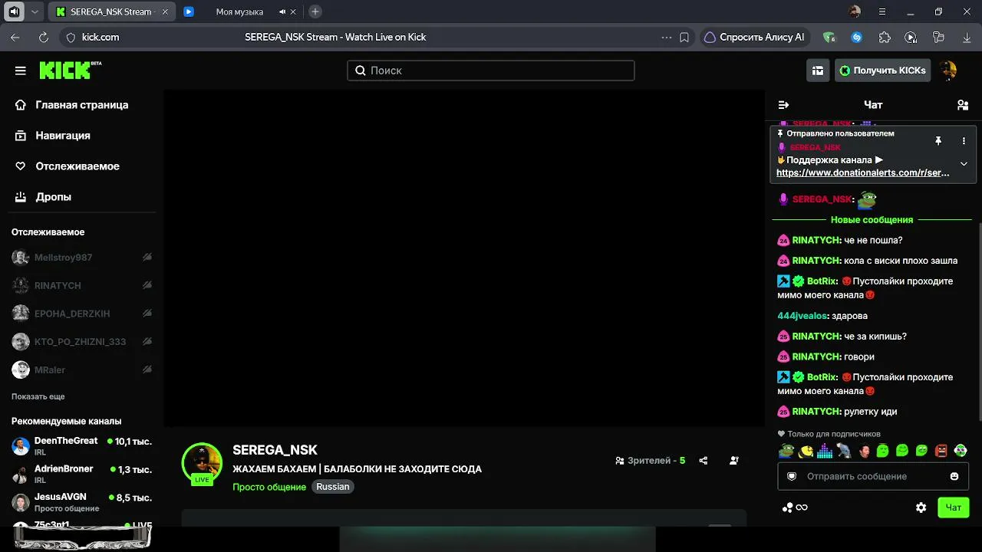Screen dimensions: 982x552
Task: Toggle notifications for RINATYCH in the sidebar
Action: pyautogui.click(x=147, y=285)
